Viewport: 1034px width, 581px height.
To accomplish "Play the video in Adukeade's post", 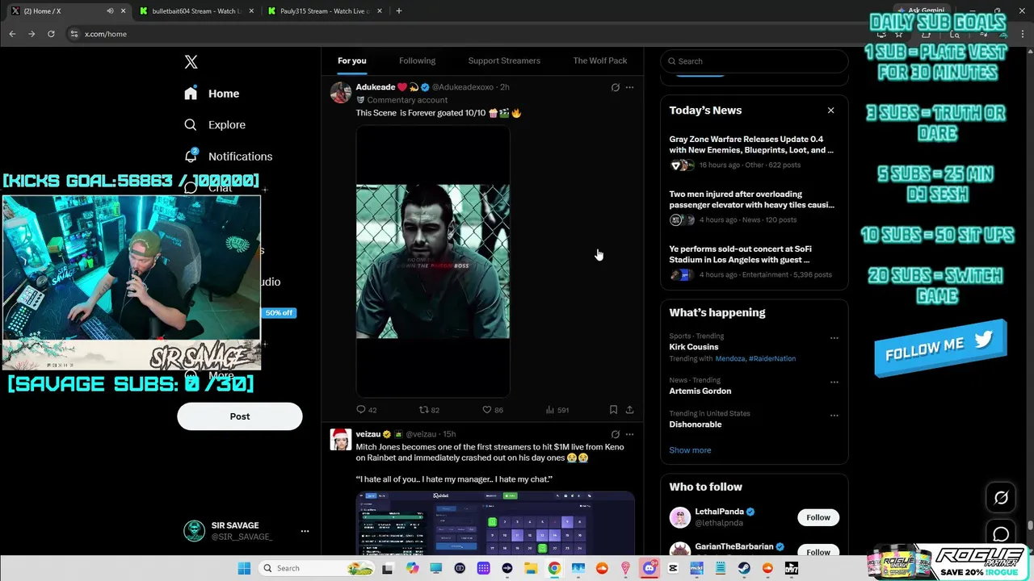I will (x=433, y=261).
